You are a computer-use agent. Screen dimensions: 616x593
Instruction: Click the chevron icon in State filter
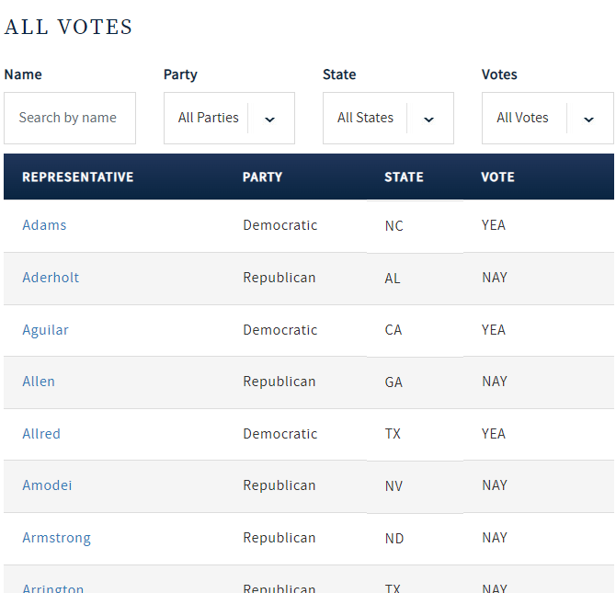pos(428,119)
